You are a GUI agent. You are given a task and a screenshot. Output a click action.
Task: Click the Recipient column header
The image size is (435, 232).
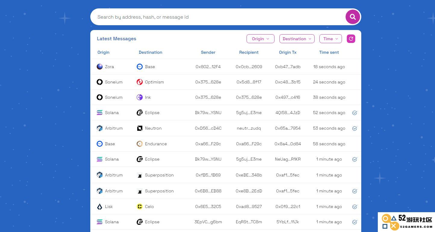[249, 52]
